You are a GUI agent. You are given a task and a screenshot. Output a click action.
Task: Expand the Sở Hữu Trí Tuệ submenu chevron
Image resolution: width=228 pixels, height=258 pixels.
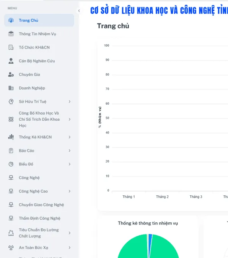(70, 102)
